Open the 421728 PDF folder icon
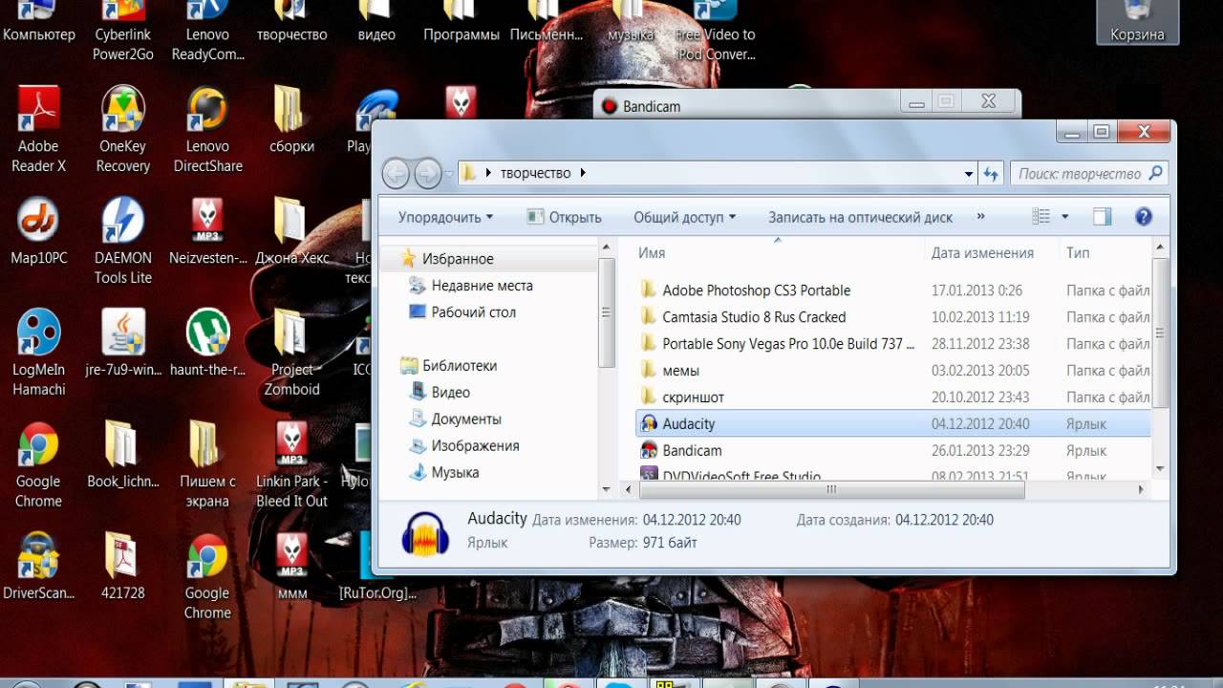 123,567
